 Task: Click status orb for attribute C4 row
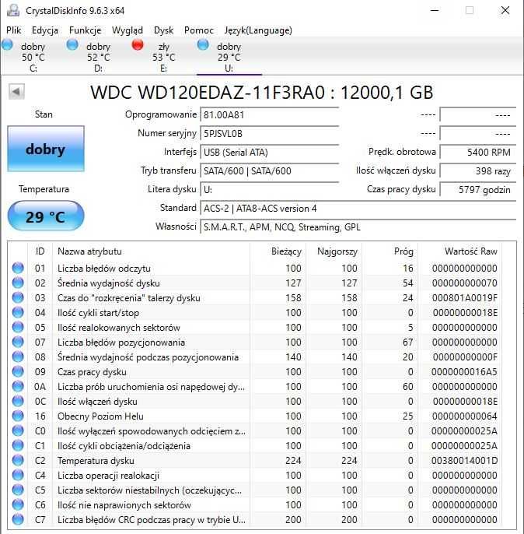pos(18,475)
